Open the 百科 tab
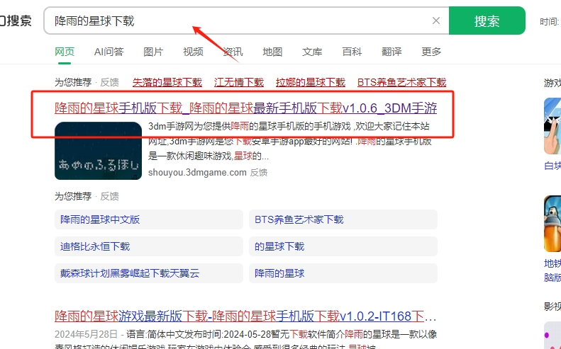Viewport: 561px width, 349px height. pyautogui.click(x=352, y=52)
